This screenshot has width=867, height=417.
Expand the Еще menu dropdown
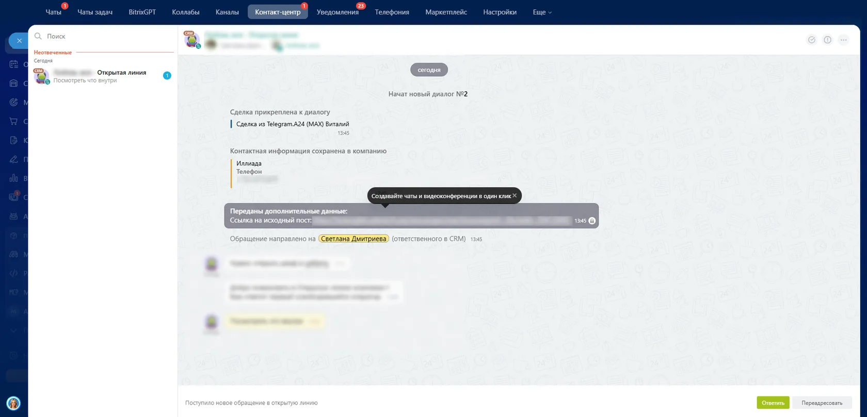click(542, 12)
